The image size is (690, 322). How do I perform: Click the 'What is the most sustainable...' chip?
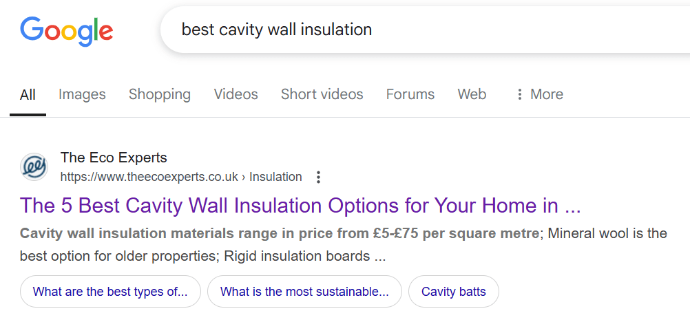[x=304, y=292]
